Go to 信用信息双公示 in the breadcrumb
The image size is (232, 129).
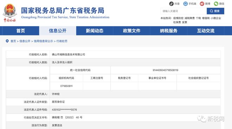click(43, 41)
